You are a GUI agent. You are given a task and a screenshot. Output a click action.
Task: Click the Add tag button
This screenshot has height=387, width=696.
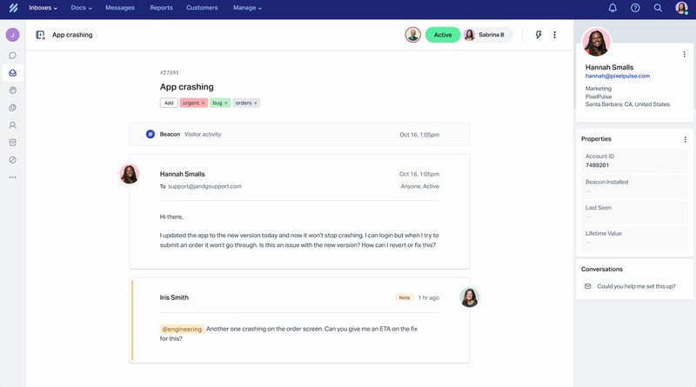click(x=169, y=103)
